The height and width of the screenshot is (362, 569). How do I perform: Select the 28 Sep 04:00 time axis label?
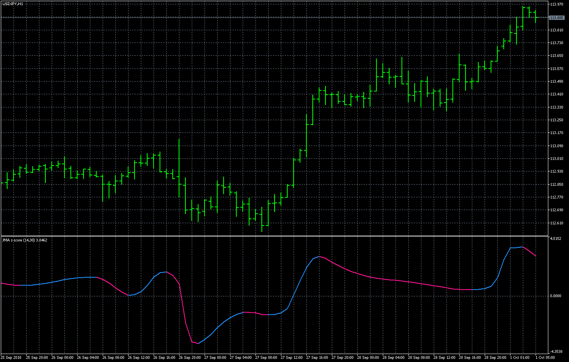pos(393,358)
